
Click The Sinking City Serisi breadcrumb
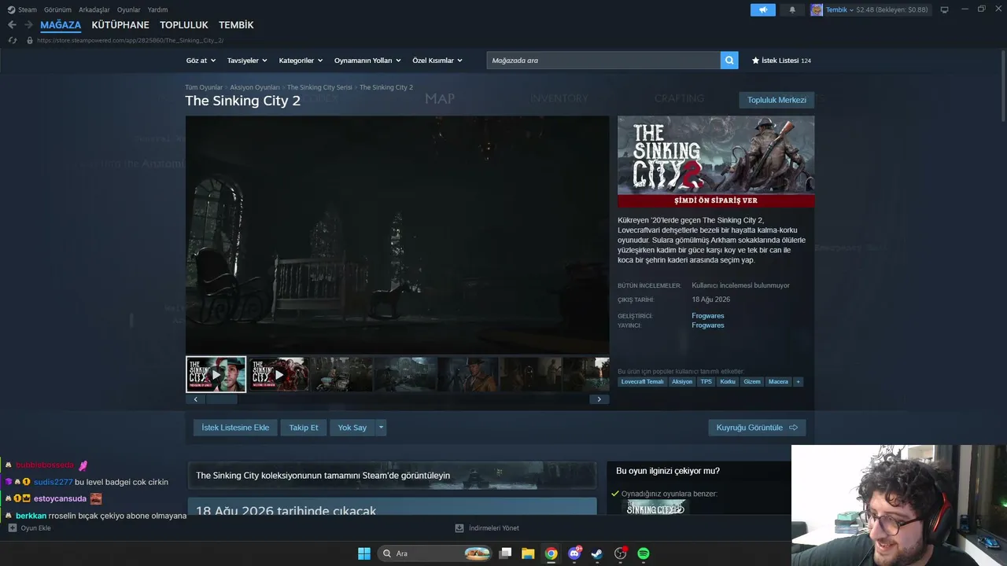point(319,87)
